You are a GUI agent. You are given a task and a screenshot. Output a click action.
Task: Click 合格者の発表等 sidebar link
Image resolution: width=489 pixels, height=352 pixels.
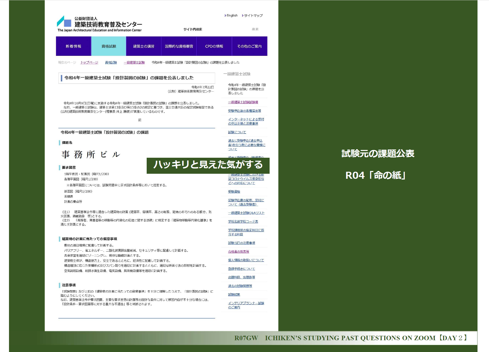238,252
